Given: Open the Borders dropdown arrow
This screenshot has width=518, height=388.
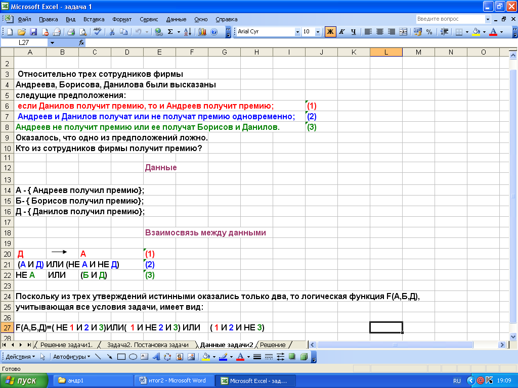Looking at the screenshot, I should pos(467,32).
